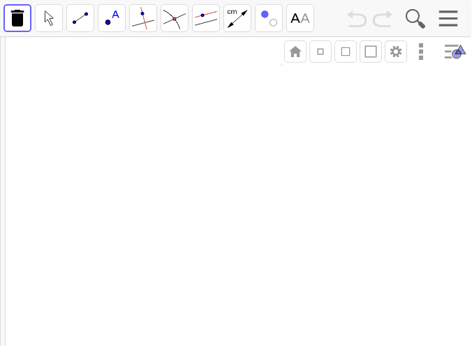472x347 pixels.
Task: Open the search magnifier
Action: 415,19
